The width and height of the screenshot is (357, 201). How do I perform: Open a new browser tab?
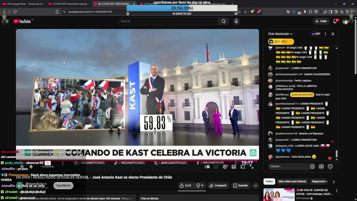(232, 4)
